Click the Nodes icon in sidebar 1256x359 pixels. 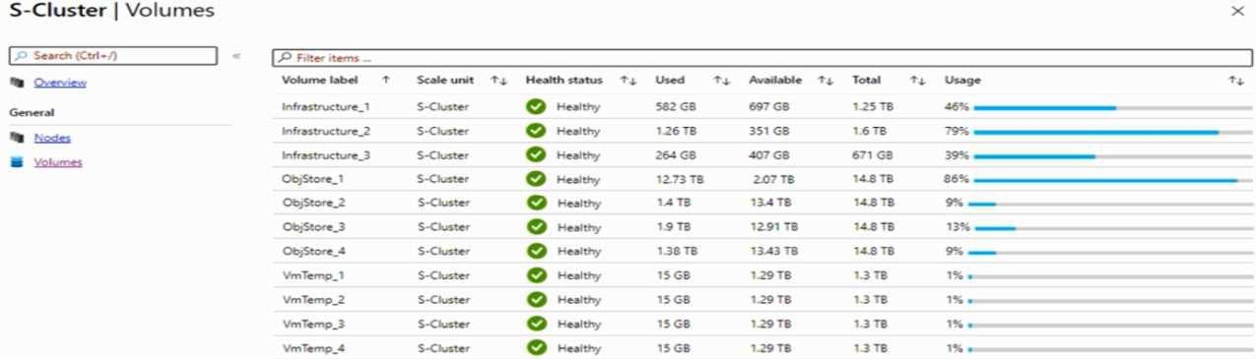[x=16, y=138]
